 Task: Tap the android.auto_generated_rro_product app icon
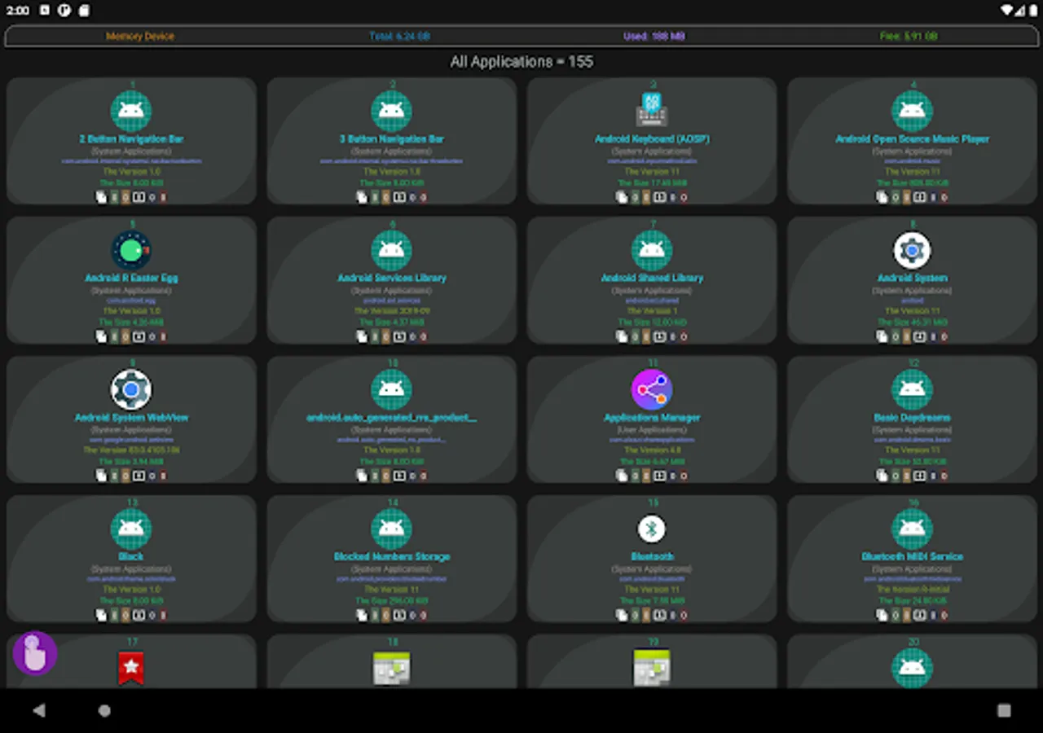[x=392, y=389]
